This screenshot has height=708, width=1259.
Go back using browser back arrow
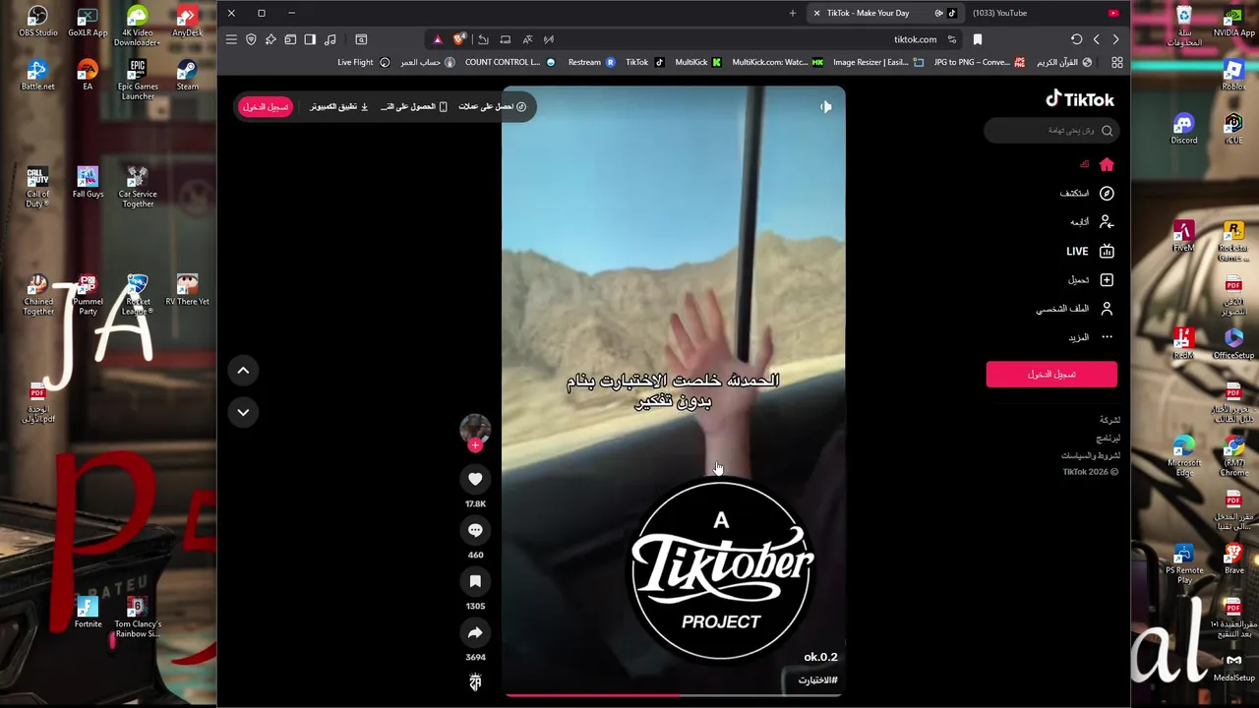[1096, 39]
